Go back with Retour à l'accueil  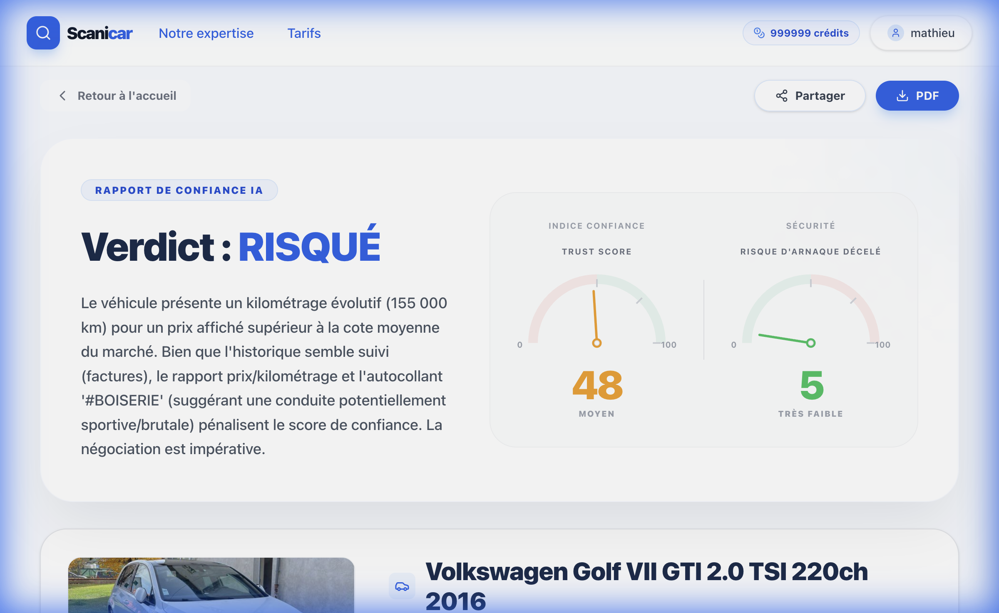click(127, 96)
